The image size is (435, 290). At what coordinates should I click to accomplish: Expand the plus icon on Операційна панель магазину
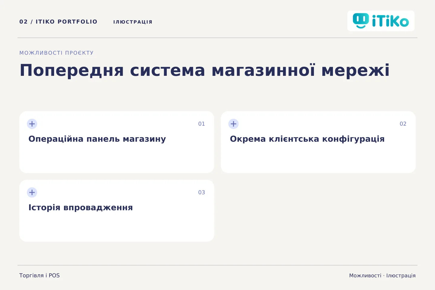tap(32, 124)
